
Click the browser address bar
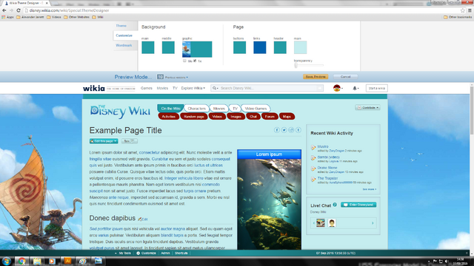(x=241, y=10)
